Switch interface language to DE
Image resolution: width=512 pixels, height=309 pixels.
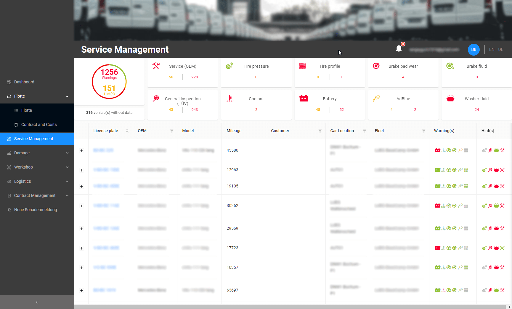click(x=501, y=49)
